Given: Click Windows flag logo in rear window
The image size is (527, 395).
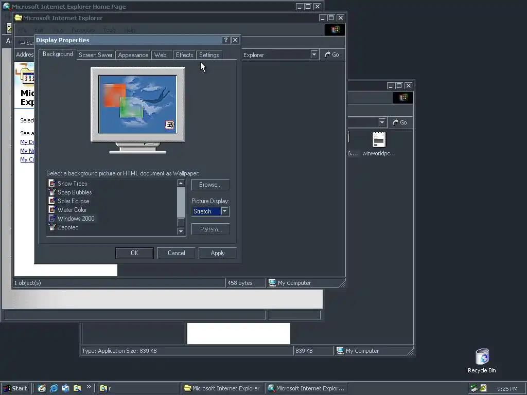Looking at the screenshot, I should coord(403,97).
